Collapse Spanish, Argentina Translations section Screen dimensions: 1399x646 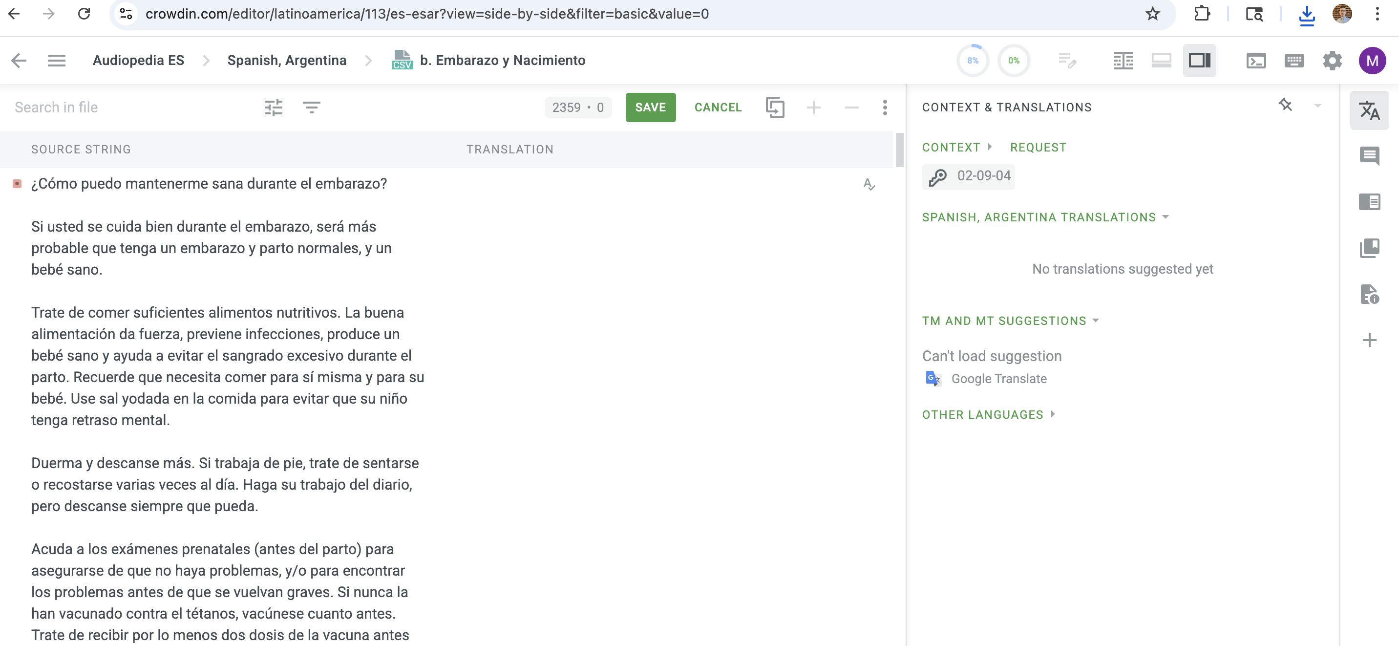click(x=1045, y=217)
